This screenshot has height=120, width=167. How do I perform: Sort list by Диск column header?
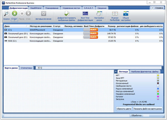tap(15, 26)
